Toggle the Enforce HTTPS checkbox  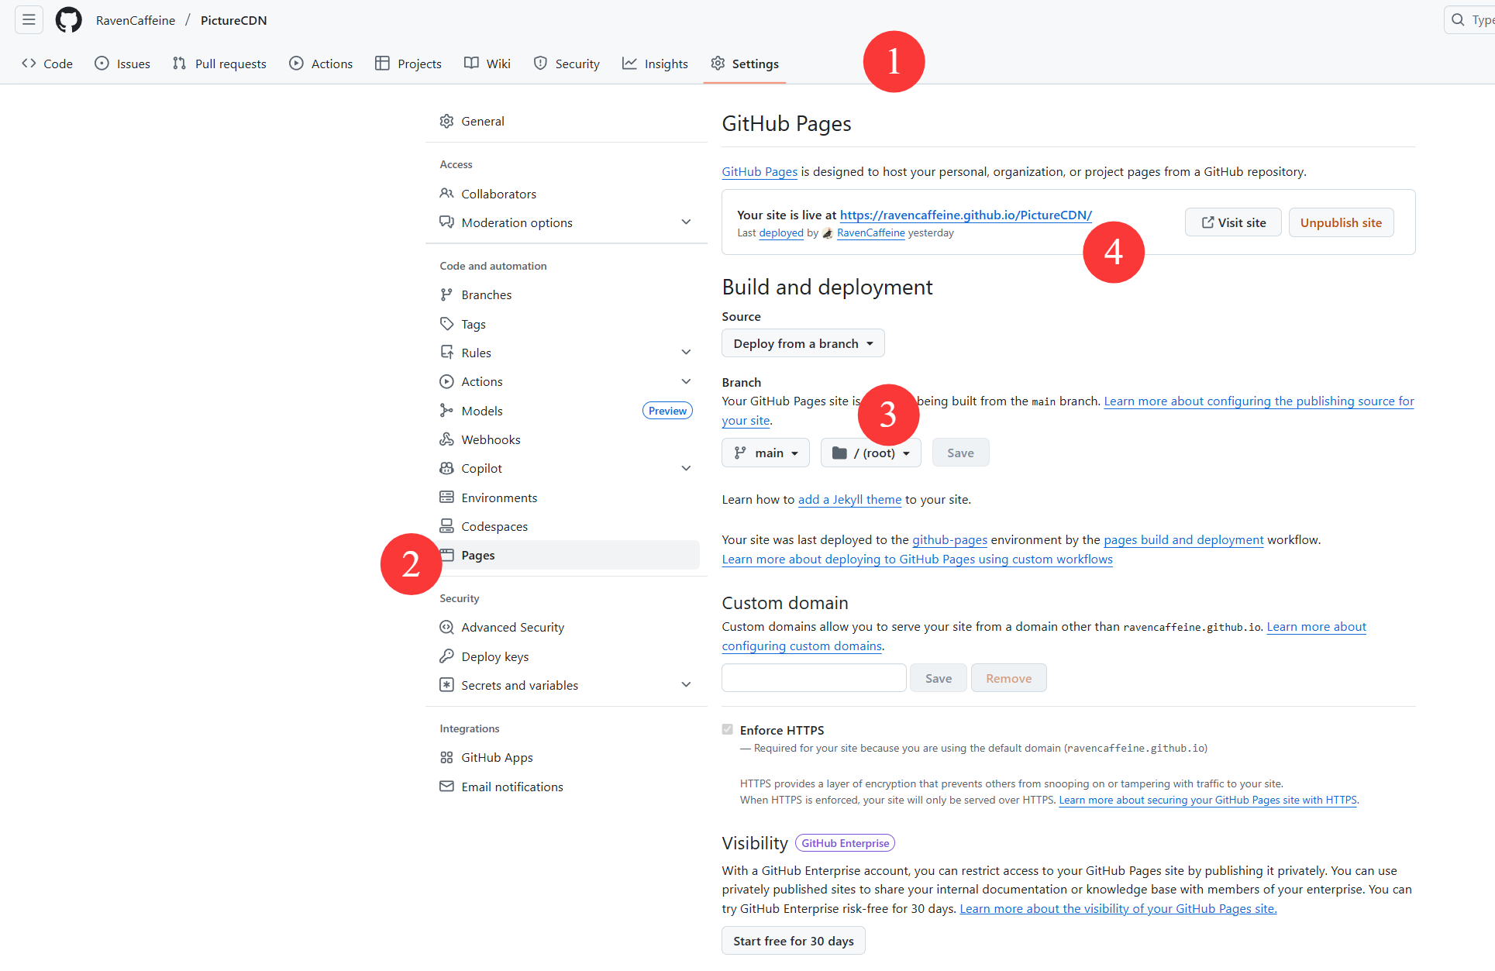[x=727, y=729]
